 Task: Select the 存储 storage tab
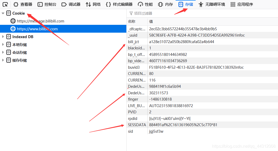coord(186,4)
